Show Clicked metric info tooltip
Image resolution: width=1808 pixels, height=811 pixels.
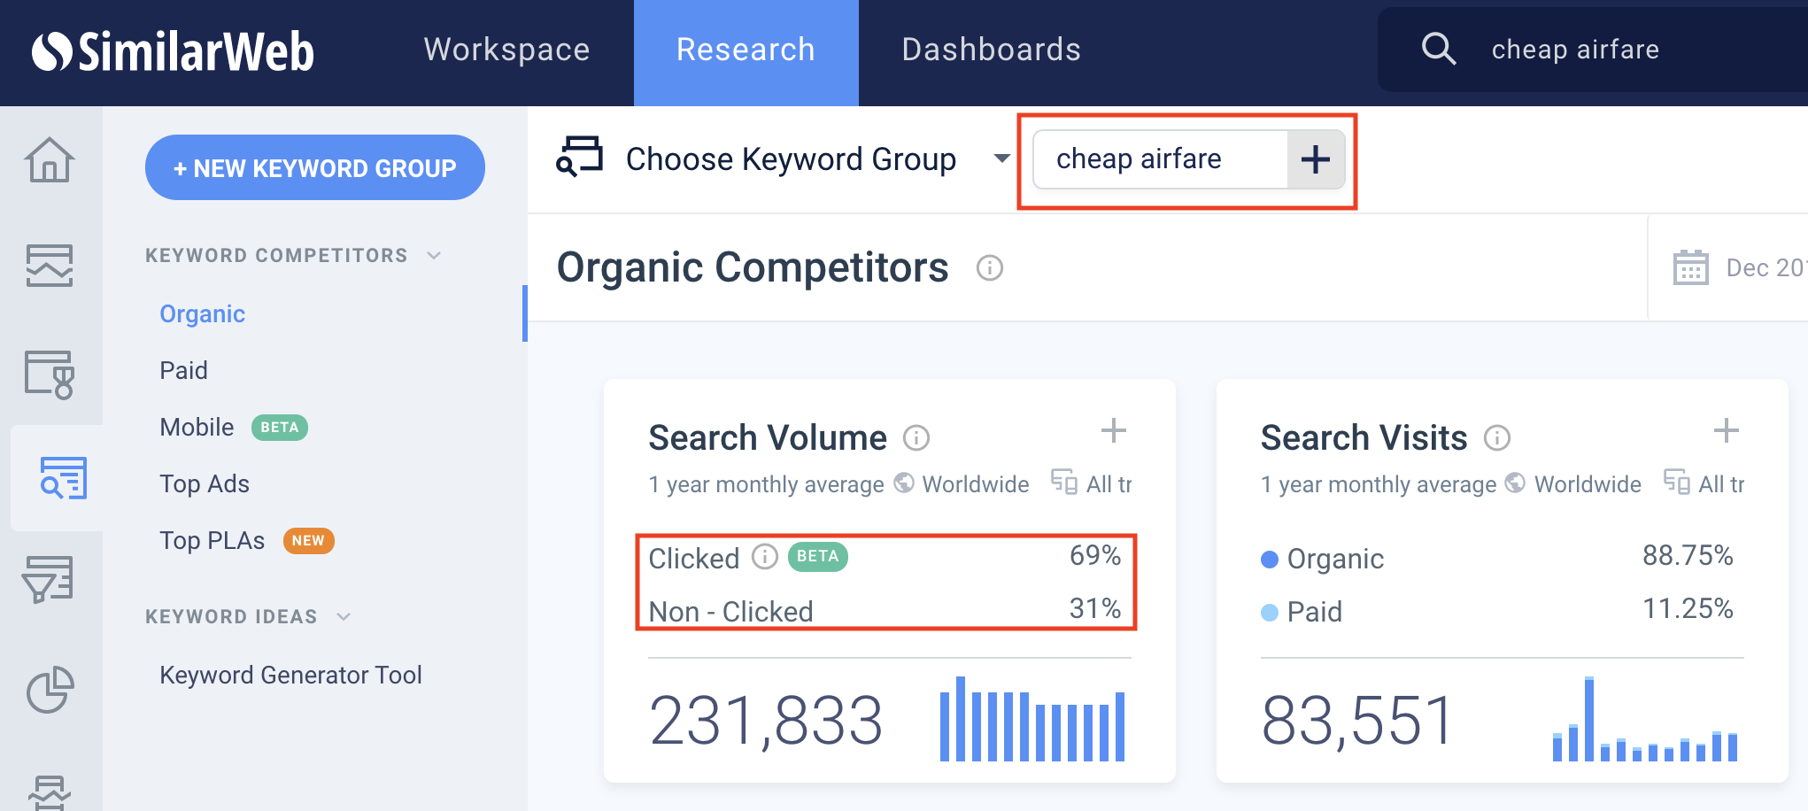765,556
